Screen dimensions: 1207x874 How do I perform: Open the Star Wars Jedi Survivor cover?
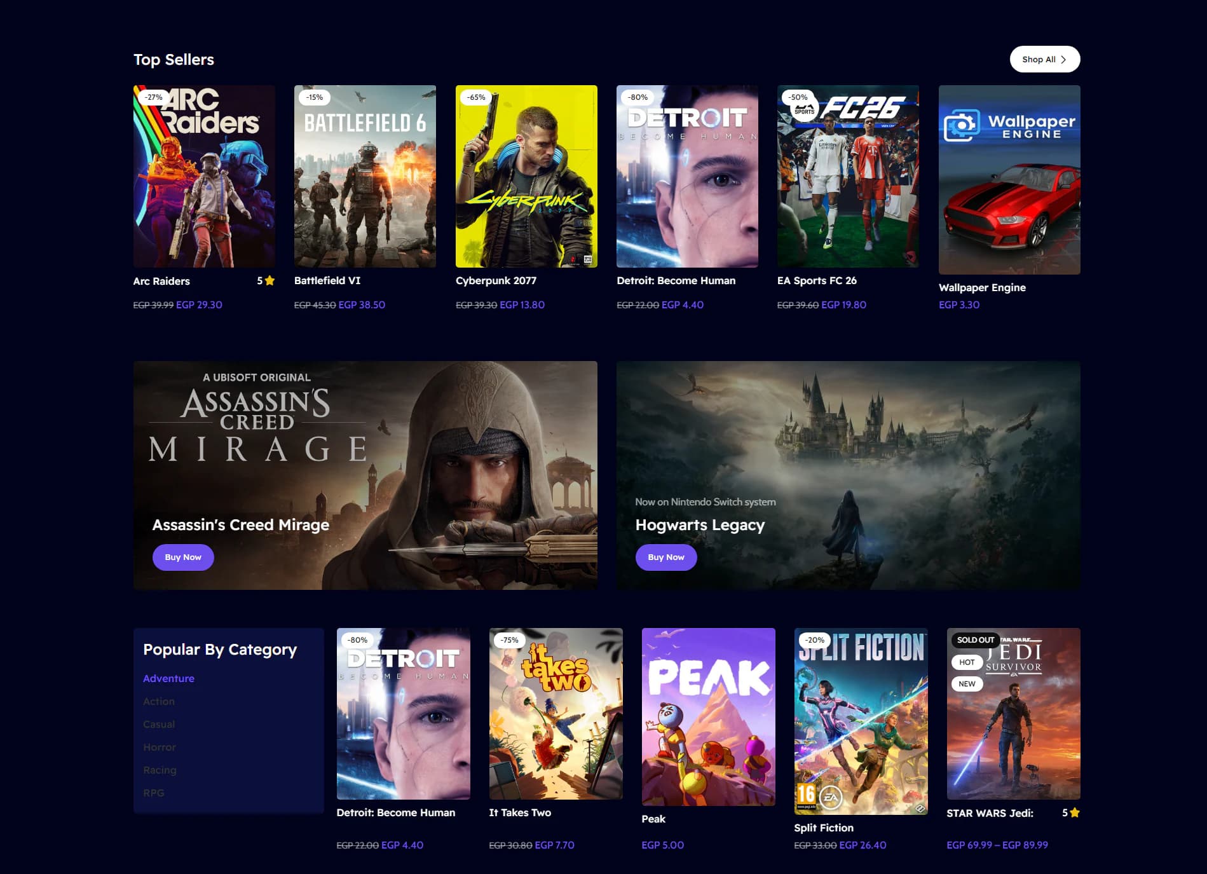[1013, 714]
